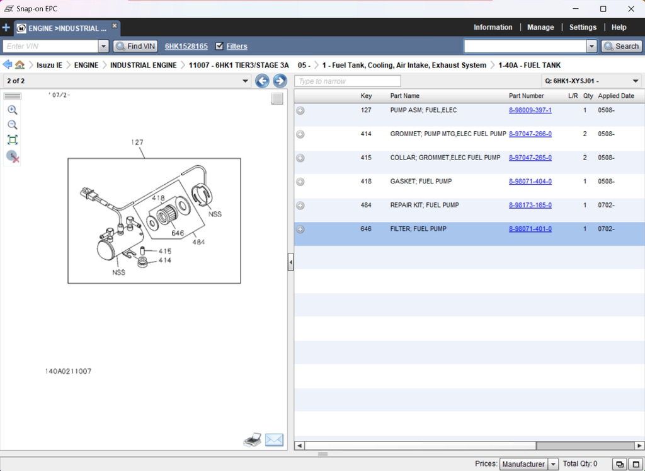
Task: Open part number 8-98071-401-0 link
Action: 530,228
